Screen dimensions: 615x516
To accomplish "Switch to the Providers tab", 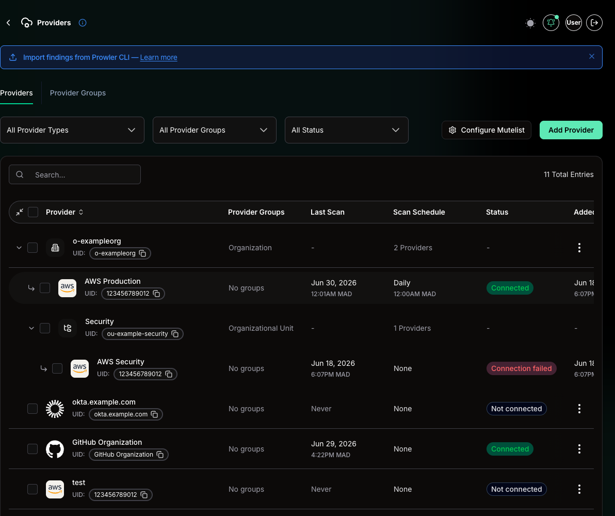I will (17, 93).
